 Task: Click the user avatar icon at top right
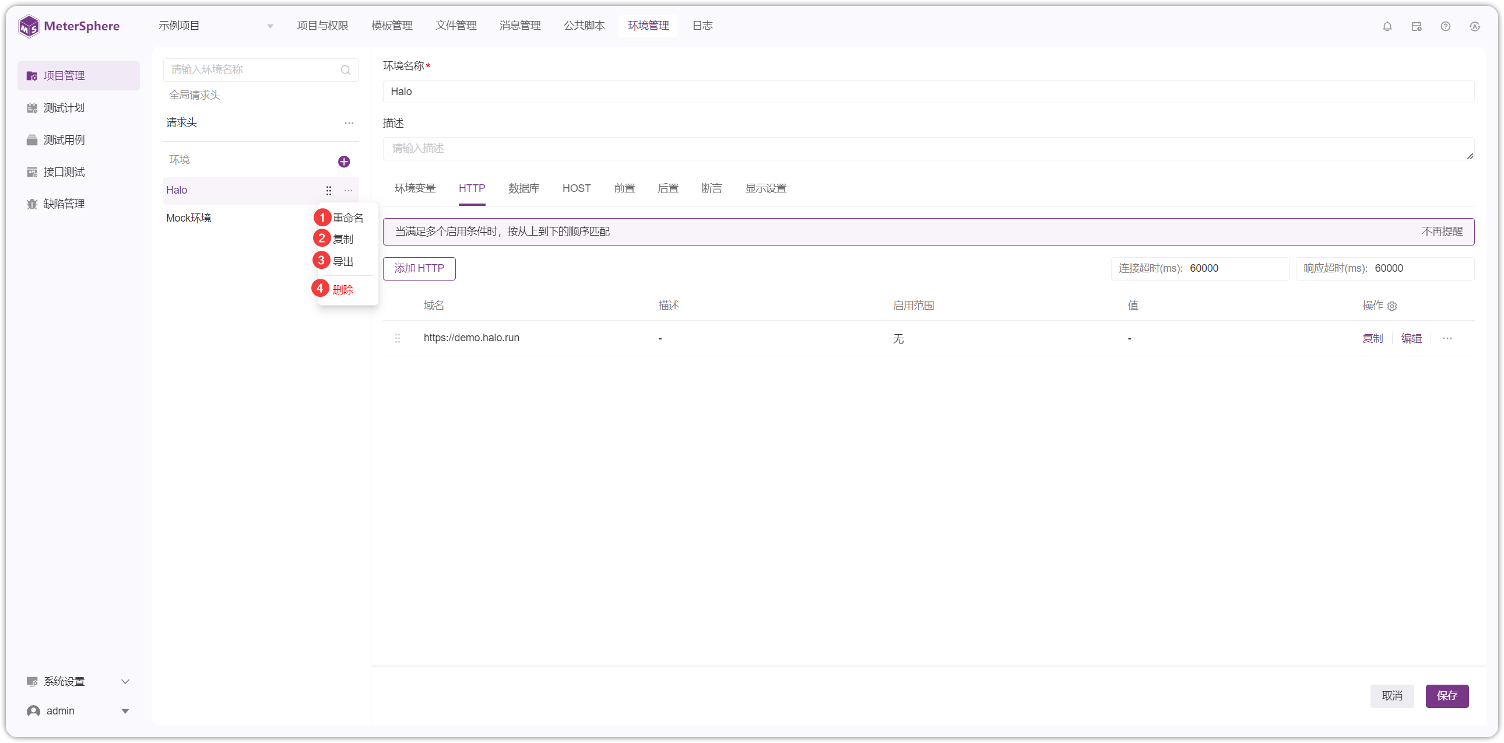tap(1475, 26)
